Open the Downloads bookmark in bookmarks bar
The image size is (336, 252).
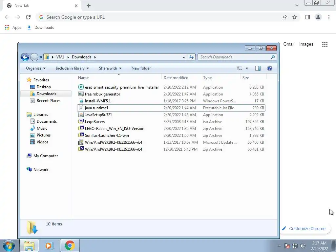point(41,28)
